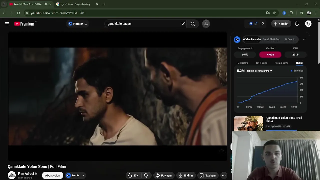Viewport: 320px width, 180px height.
Task: Clear the search query with X
Action: tap(183, 24)
